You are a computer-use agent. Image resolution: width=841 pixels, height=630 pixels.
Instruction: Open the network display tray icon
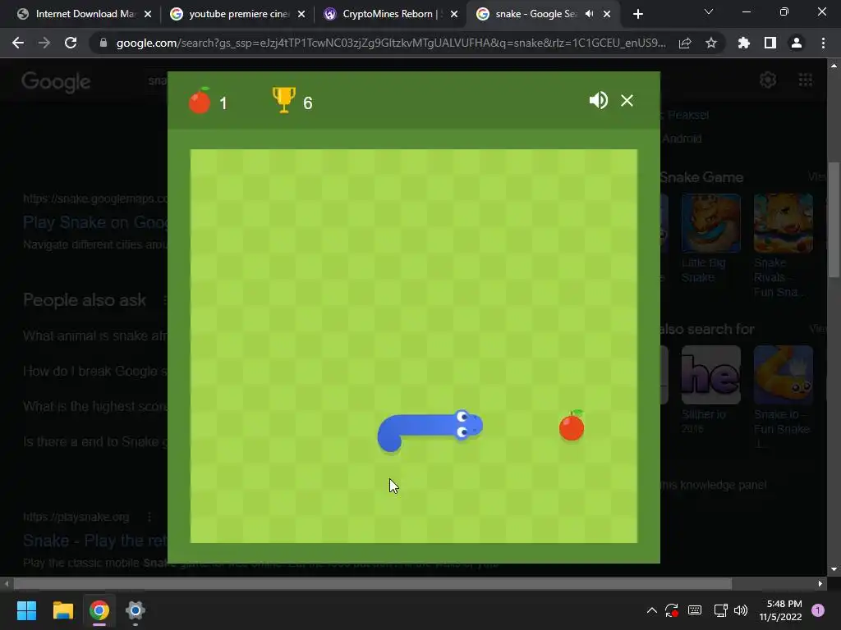pos(720,610)
